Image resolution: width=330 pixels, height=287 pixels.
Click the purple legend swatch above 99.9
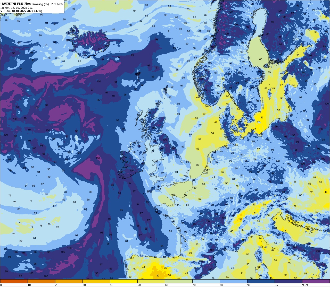(x=316, y=281)
